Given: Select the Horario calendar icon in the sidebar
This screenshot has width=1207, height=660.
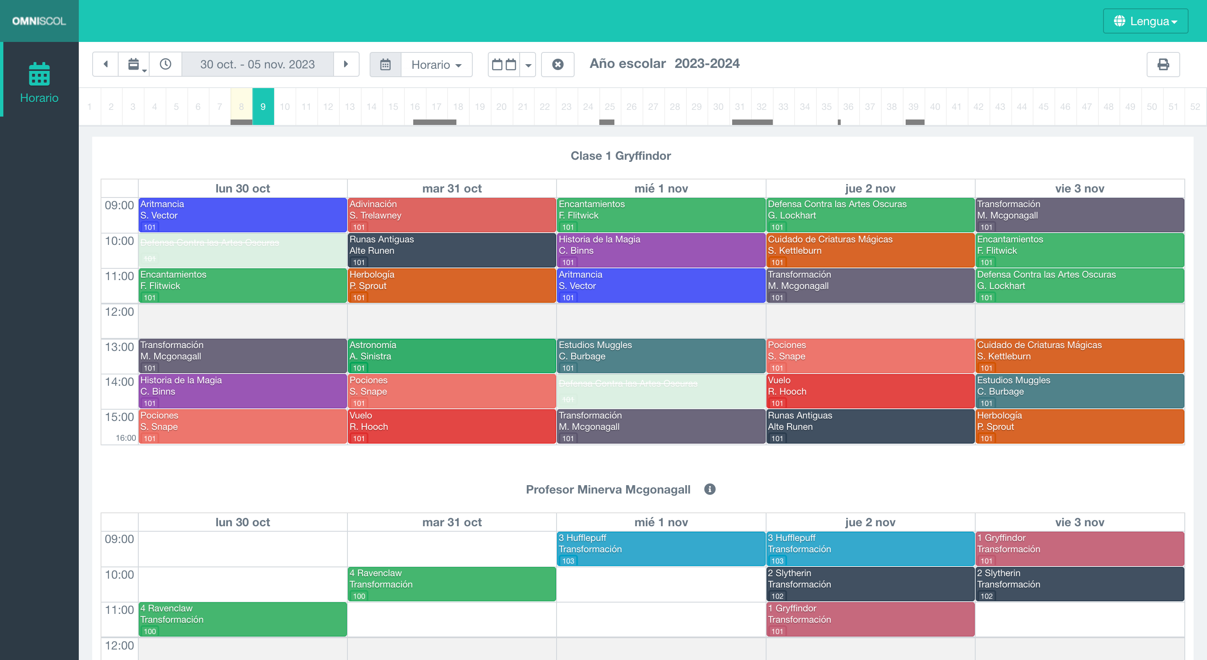Looking at the screenshot, I should 39,74.
